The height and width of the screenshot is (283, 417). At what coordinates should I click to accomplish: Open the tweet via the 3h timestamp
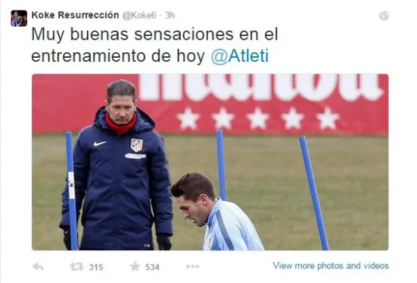170,15
